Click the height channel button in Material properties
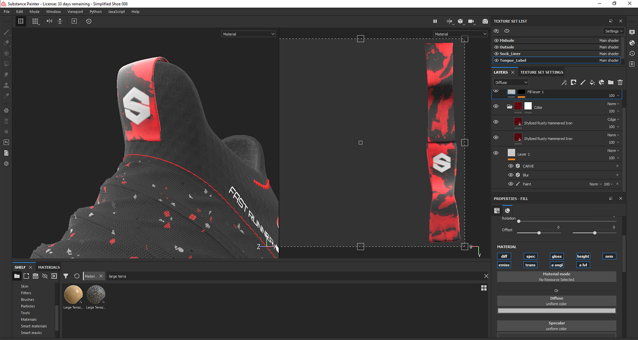Image resolution: width=638 pixels, height=340 pixels. point(583,256)
